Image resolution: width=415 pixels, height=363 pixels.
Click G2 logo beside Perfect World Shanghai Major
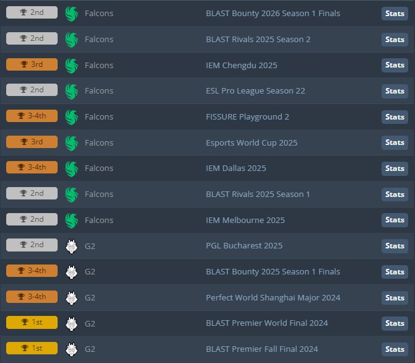(x=71, y=297)
